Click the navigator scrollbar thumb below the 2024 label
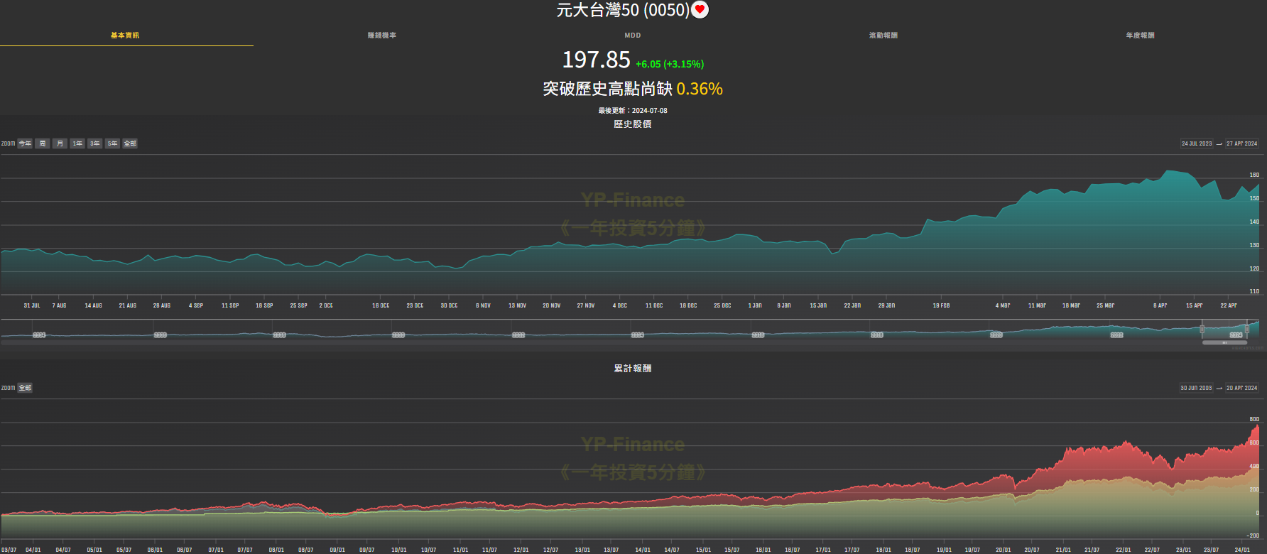Image resolution: width=1267 pixels, height=554 pixels. [1224, 342]
